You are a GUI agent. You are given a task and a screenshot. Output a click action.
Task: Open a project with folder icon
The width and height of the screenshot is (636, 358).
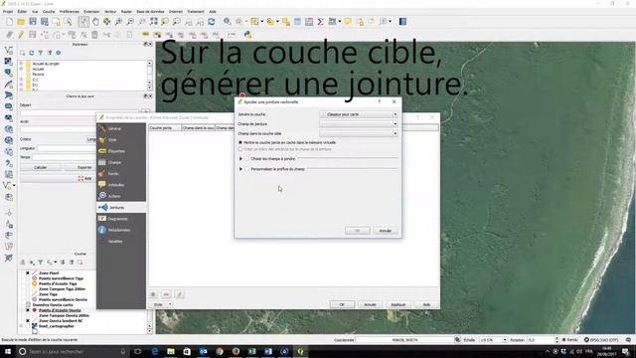tap(21, 22)
